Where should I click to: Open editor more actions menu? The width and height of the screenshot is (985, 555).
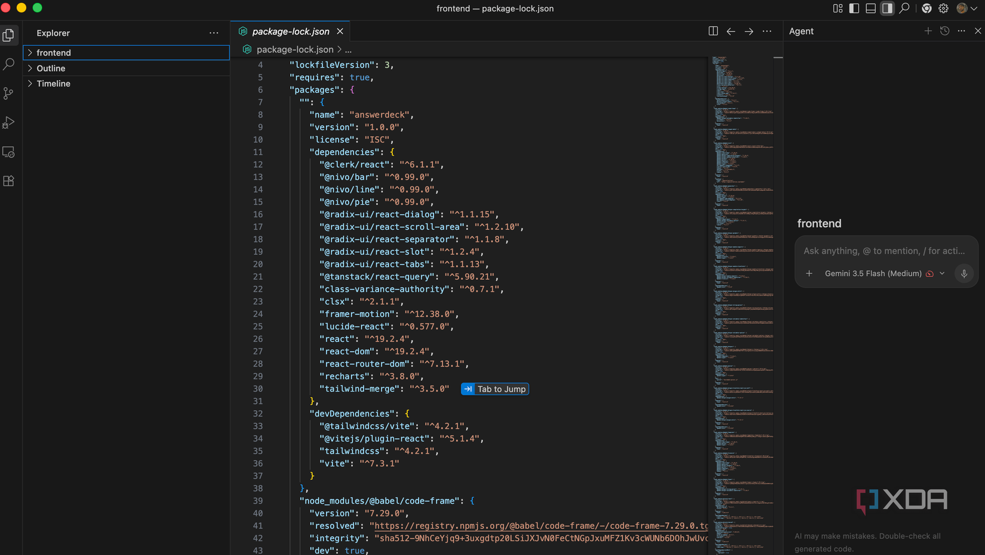(767, 31)
